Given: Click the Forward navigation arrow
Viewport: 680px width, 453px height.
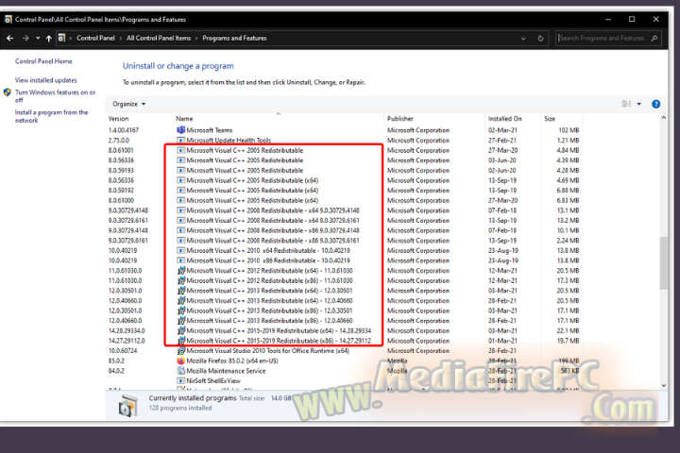Looking at the screenshot, I should coord(25,38).
